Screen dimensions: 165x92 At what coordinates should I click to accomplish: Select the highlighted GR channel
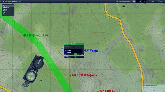(x=76, y=54)
